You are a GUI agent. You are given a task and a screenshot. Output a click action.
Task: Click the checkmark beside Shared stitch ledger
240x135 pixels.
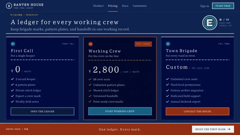[x=90, y=91]
